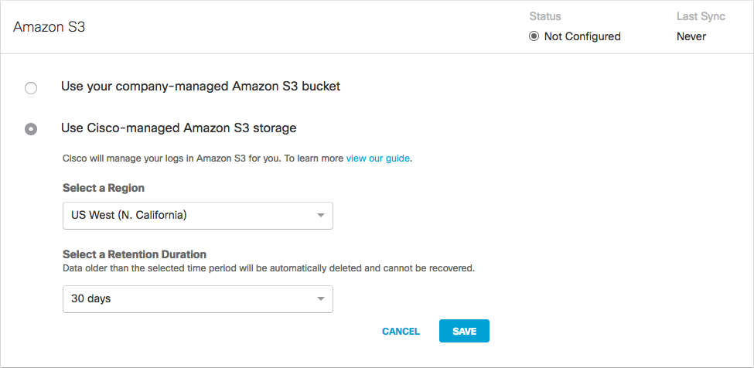Click the Select a Region label

(x=104, y=188)
